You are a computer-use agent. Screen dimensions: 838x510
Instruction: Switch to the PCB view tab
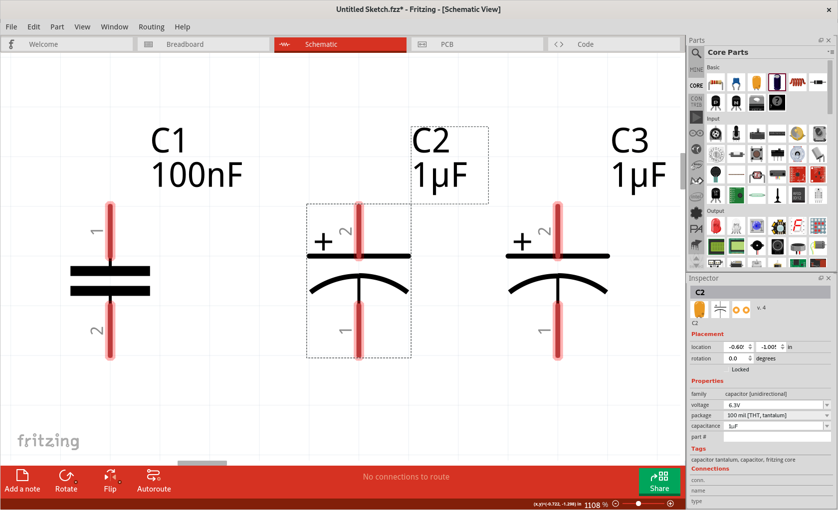coord(446,44)
